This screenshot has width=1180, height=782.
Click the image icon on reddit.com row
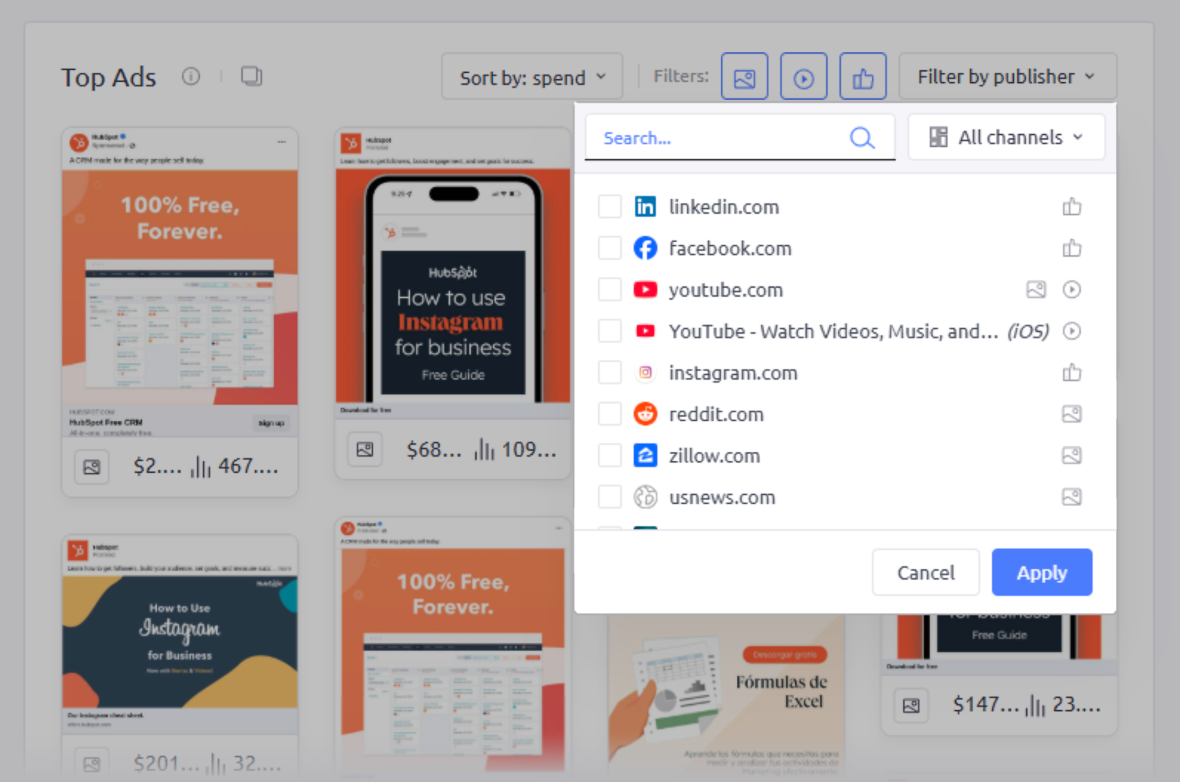click(1071, 414)
